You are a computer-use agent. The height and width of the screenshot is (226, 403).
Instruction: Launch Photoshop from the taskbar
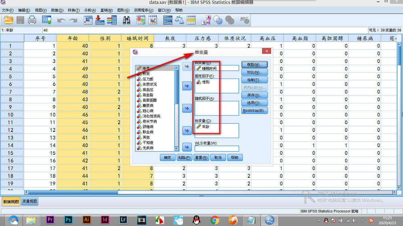[x=68, y=220]
